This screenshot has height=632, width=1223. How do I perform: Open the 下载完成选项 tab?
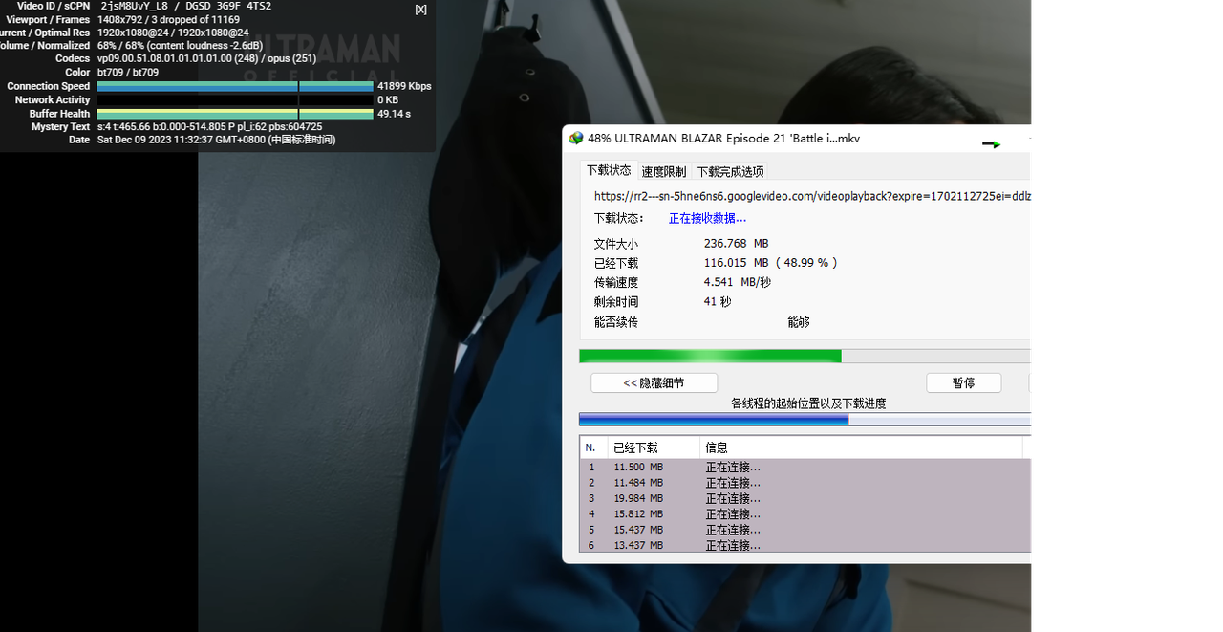pyautogui.click(x=730, y=172)
